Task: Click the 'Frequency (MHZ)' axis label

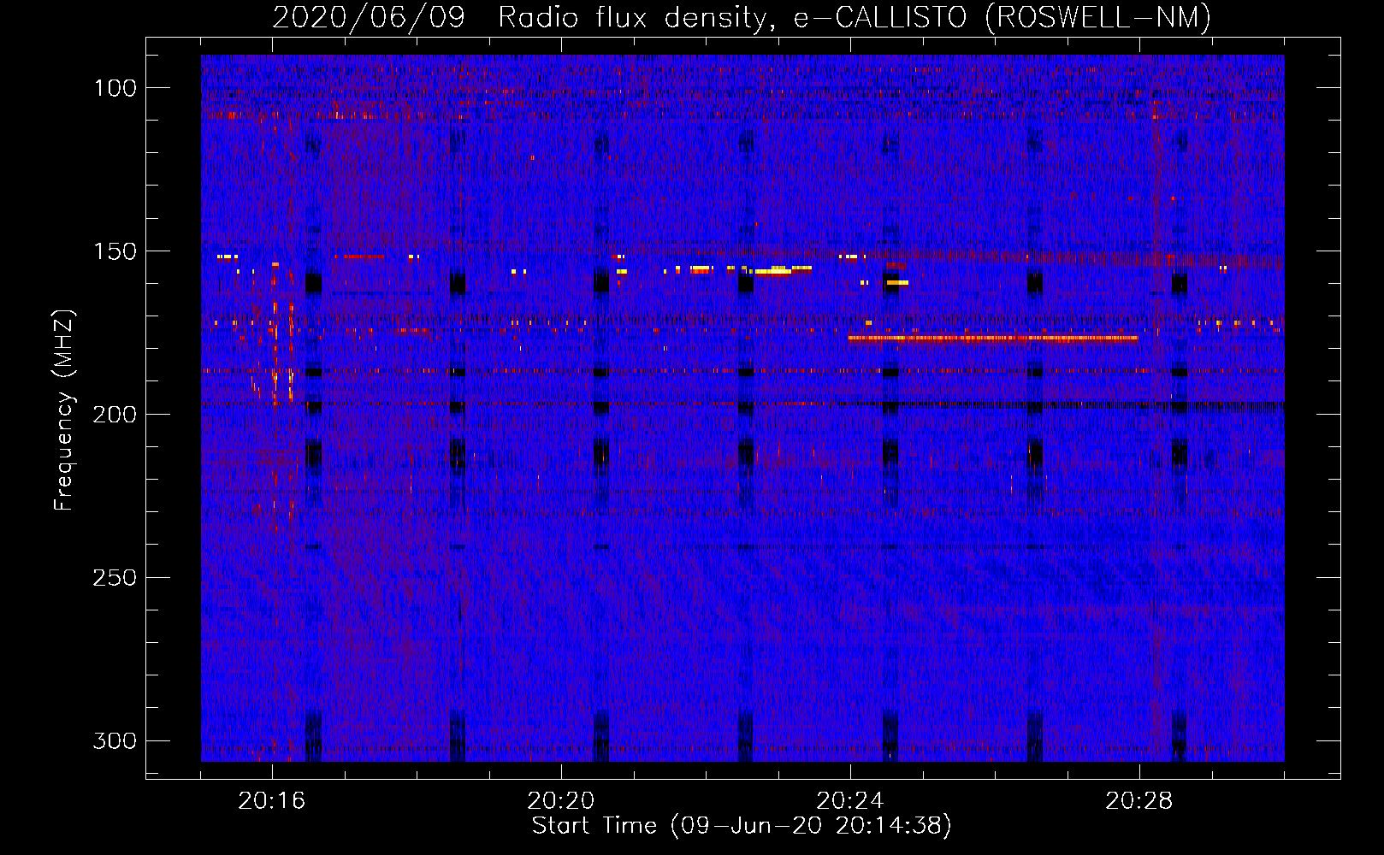Action: (64, 410)
